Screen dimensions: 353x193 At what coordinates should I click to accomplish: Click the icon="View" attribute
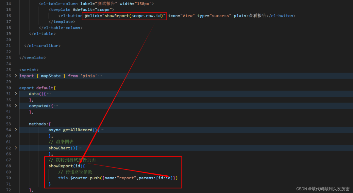tap(181, 16)
